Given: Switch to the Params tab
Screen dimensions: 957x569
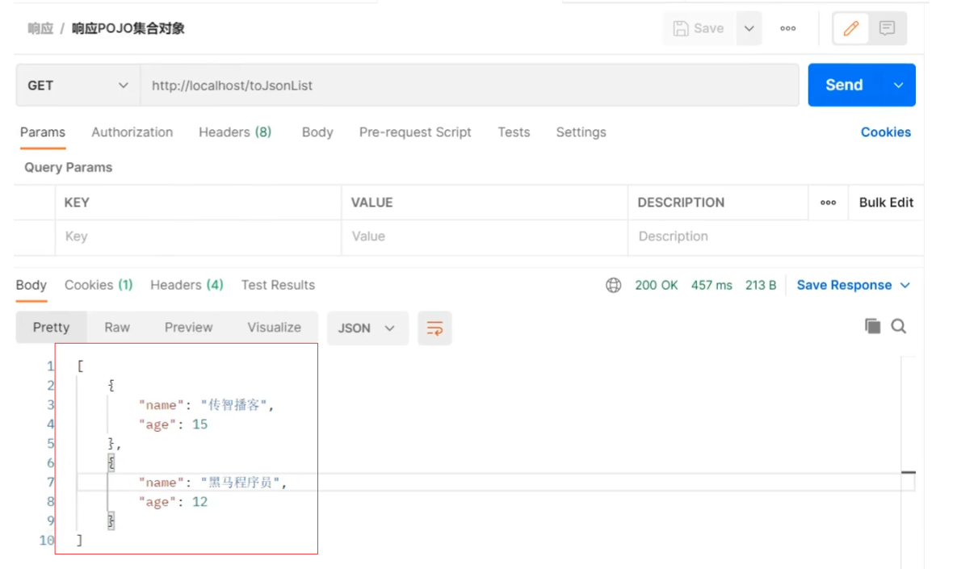Looking at the screenshot, I should 43,132.
